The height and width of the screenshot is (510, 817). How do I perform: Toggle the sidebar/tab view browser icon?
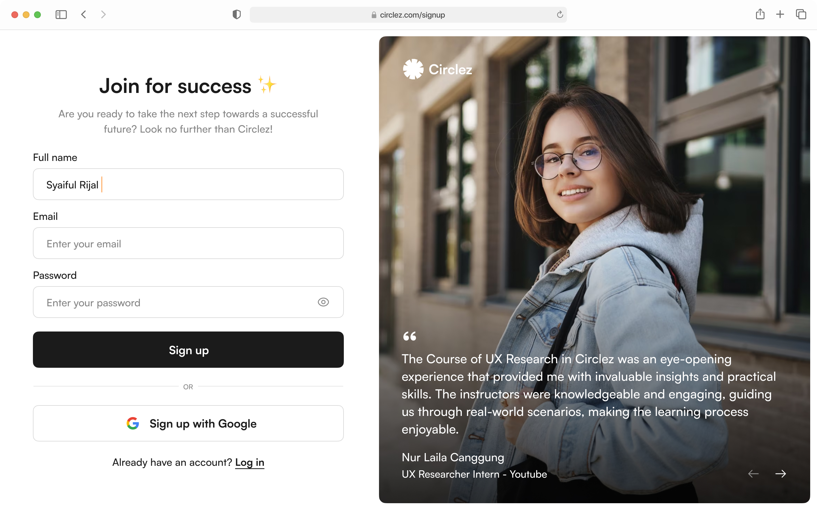pos(61,15)
